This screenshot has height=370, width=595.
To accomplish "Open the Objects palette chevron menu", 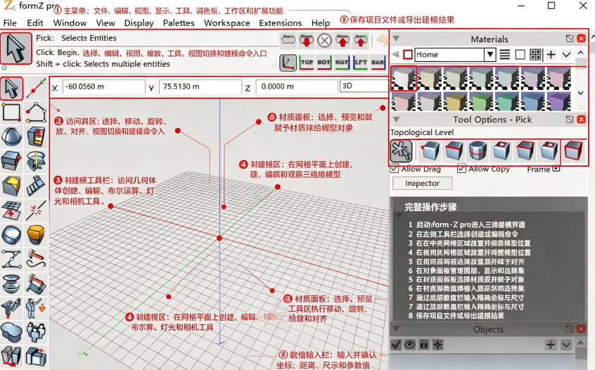I will pos(566,345).
